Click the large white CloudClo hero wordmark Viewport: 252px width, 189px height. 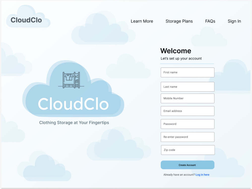tap(73, 104)
